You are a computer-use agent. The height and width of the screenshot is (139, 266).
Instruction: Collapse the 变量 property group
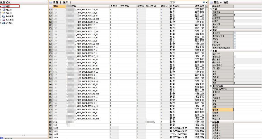point(211,9)
